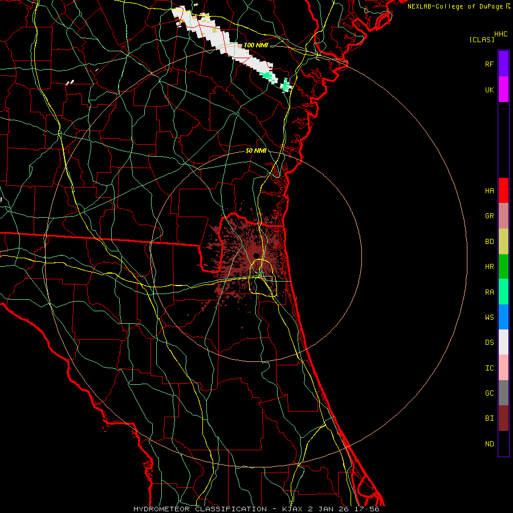Click the GC legend label

489,393
